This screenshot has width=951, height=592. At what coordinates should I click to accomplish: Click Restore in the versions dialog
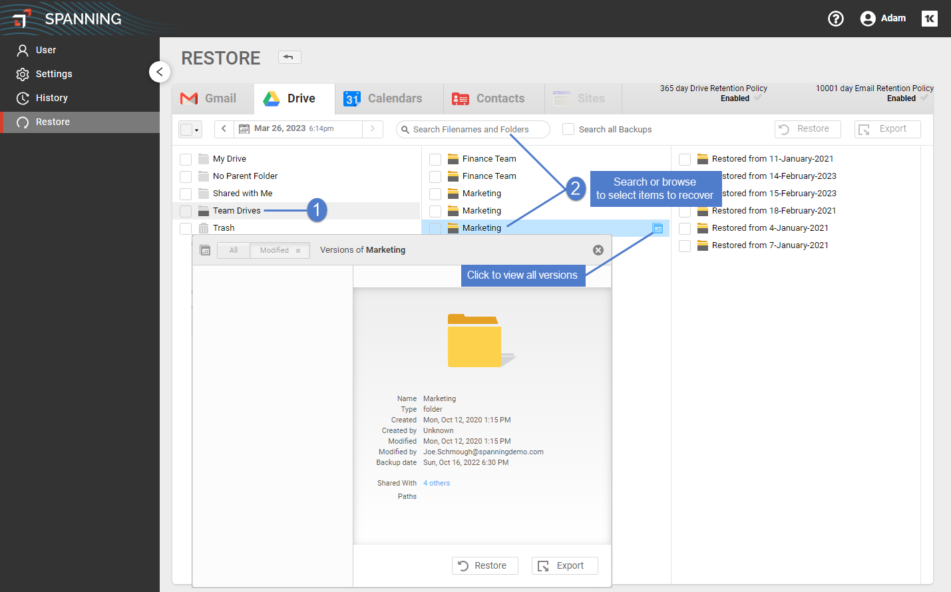[x=485, y=565]
